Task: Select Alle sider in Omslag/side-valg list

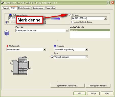Action: click(90, 30)
